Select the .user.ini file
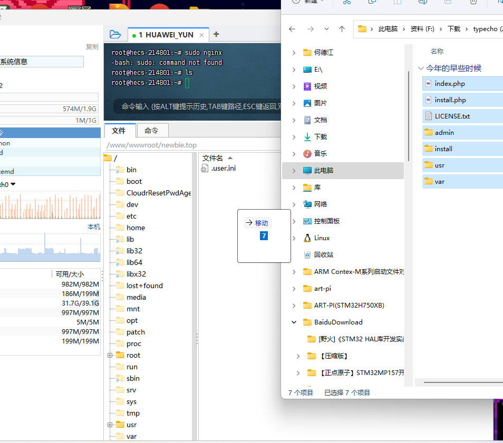Image resolution: width=503 pixels, height=443 pixels. pos(218,168)
